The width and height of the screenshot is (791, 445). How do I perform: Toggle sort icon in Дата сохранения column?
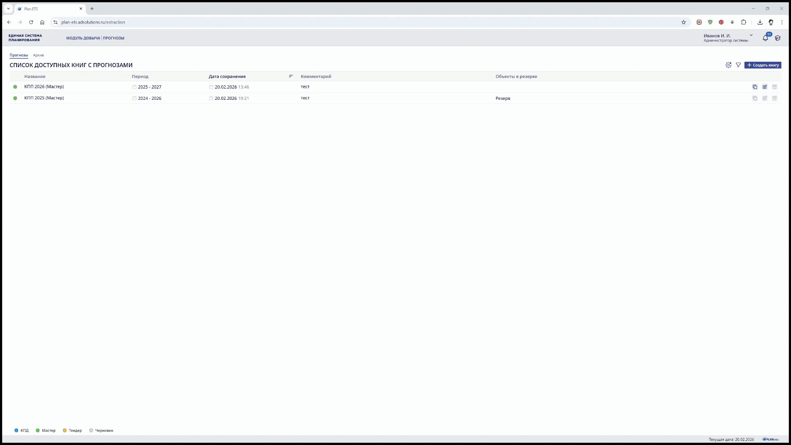pyautogui.click(x=291, y=76)
